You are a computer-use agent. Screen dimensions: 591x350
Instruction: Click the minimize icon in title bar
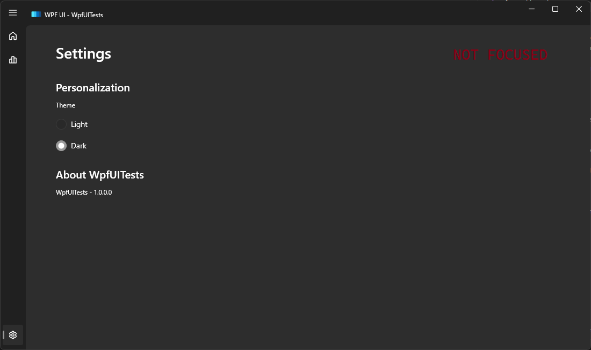(531, 9)
